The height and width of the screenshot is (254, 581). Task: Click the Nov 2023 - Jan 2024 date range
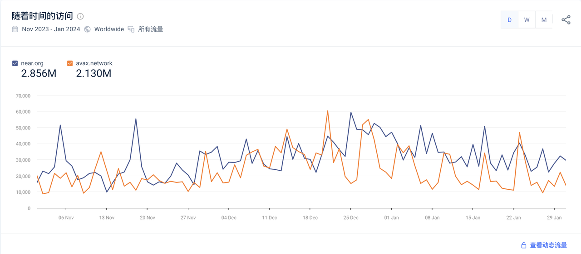tap(51, 29)
